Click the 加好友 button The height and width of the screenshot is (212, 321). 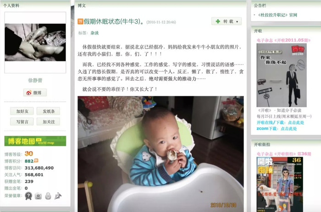(22, 111)
